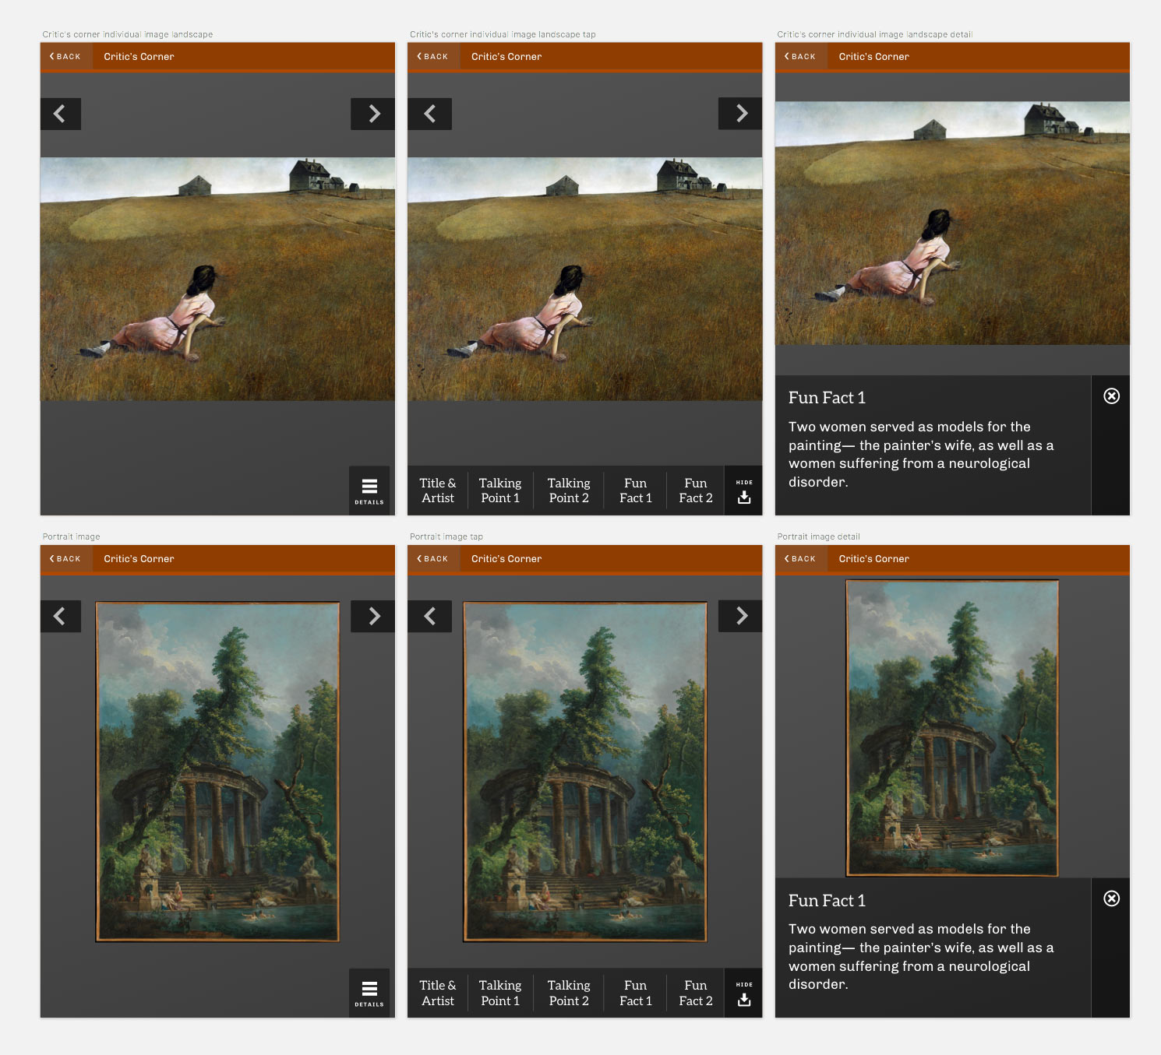Go to next image in landscape screen

[373, 114]
